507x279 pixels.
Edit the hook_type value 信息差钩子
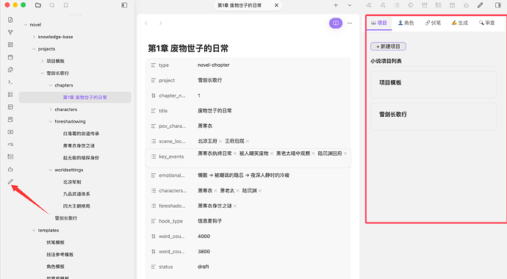coord(210,221)
